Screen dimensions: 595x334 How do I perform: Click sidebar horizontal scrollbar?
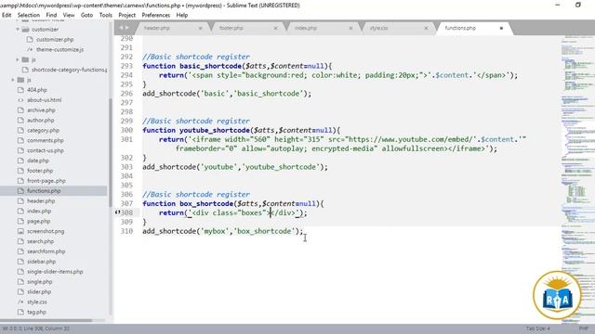pyautogui.click(x=46, y=320)
